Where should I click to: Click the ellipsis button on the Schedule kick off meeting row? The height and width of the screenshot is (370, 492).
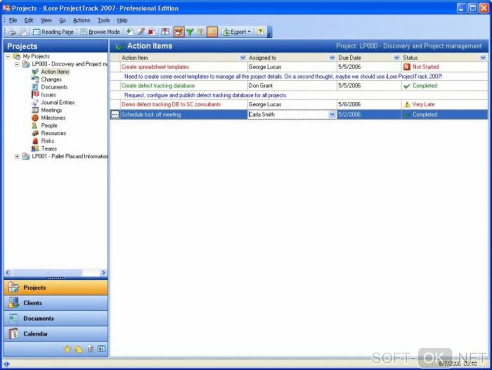pyautogui.click(x=115, y=114)
